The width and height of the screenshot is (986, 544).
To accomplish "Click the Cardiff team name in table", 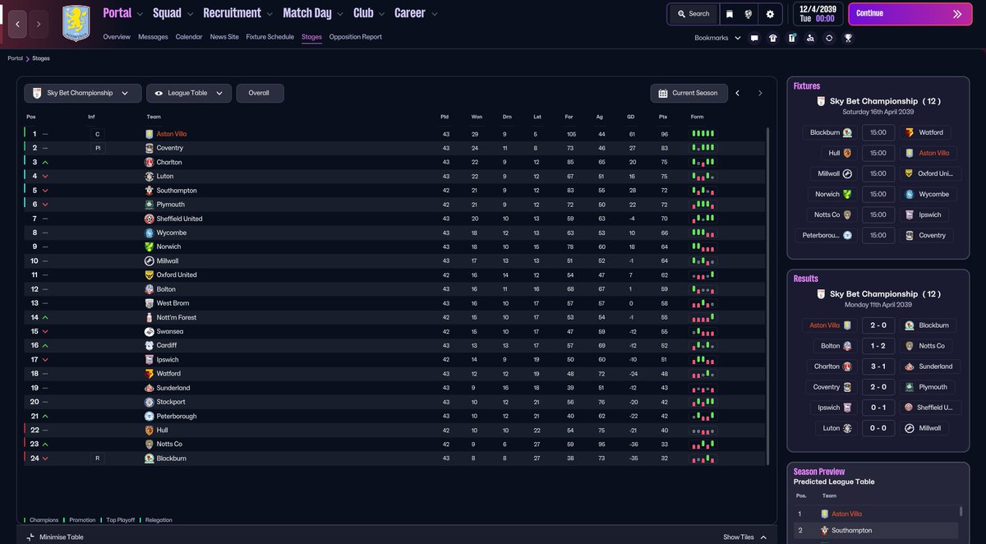I will (x=167, y=346).
